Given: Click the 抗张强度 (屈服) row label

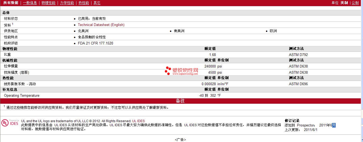Looking at the screenshot, I should [x=17, y=72].
